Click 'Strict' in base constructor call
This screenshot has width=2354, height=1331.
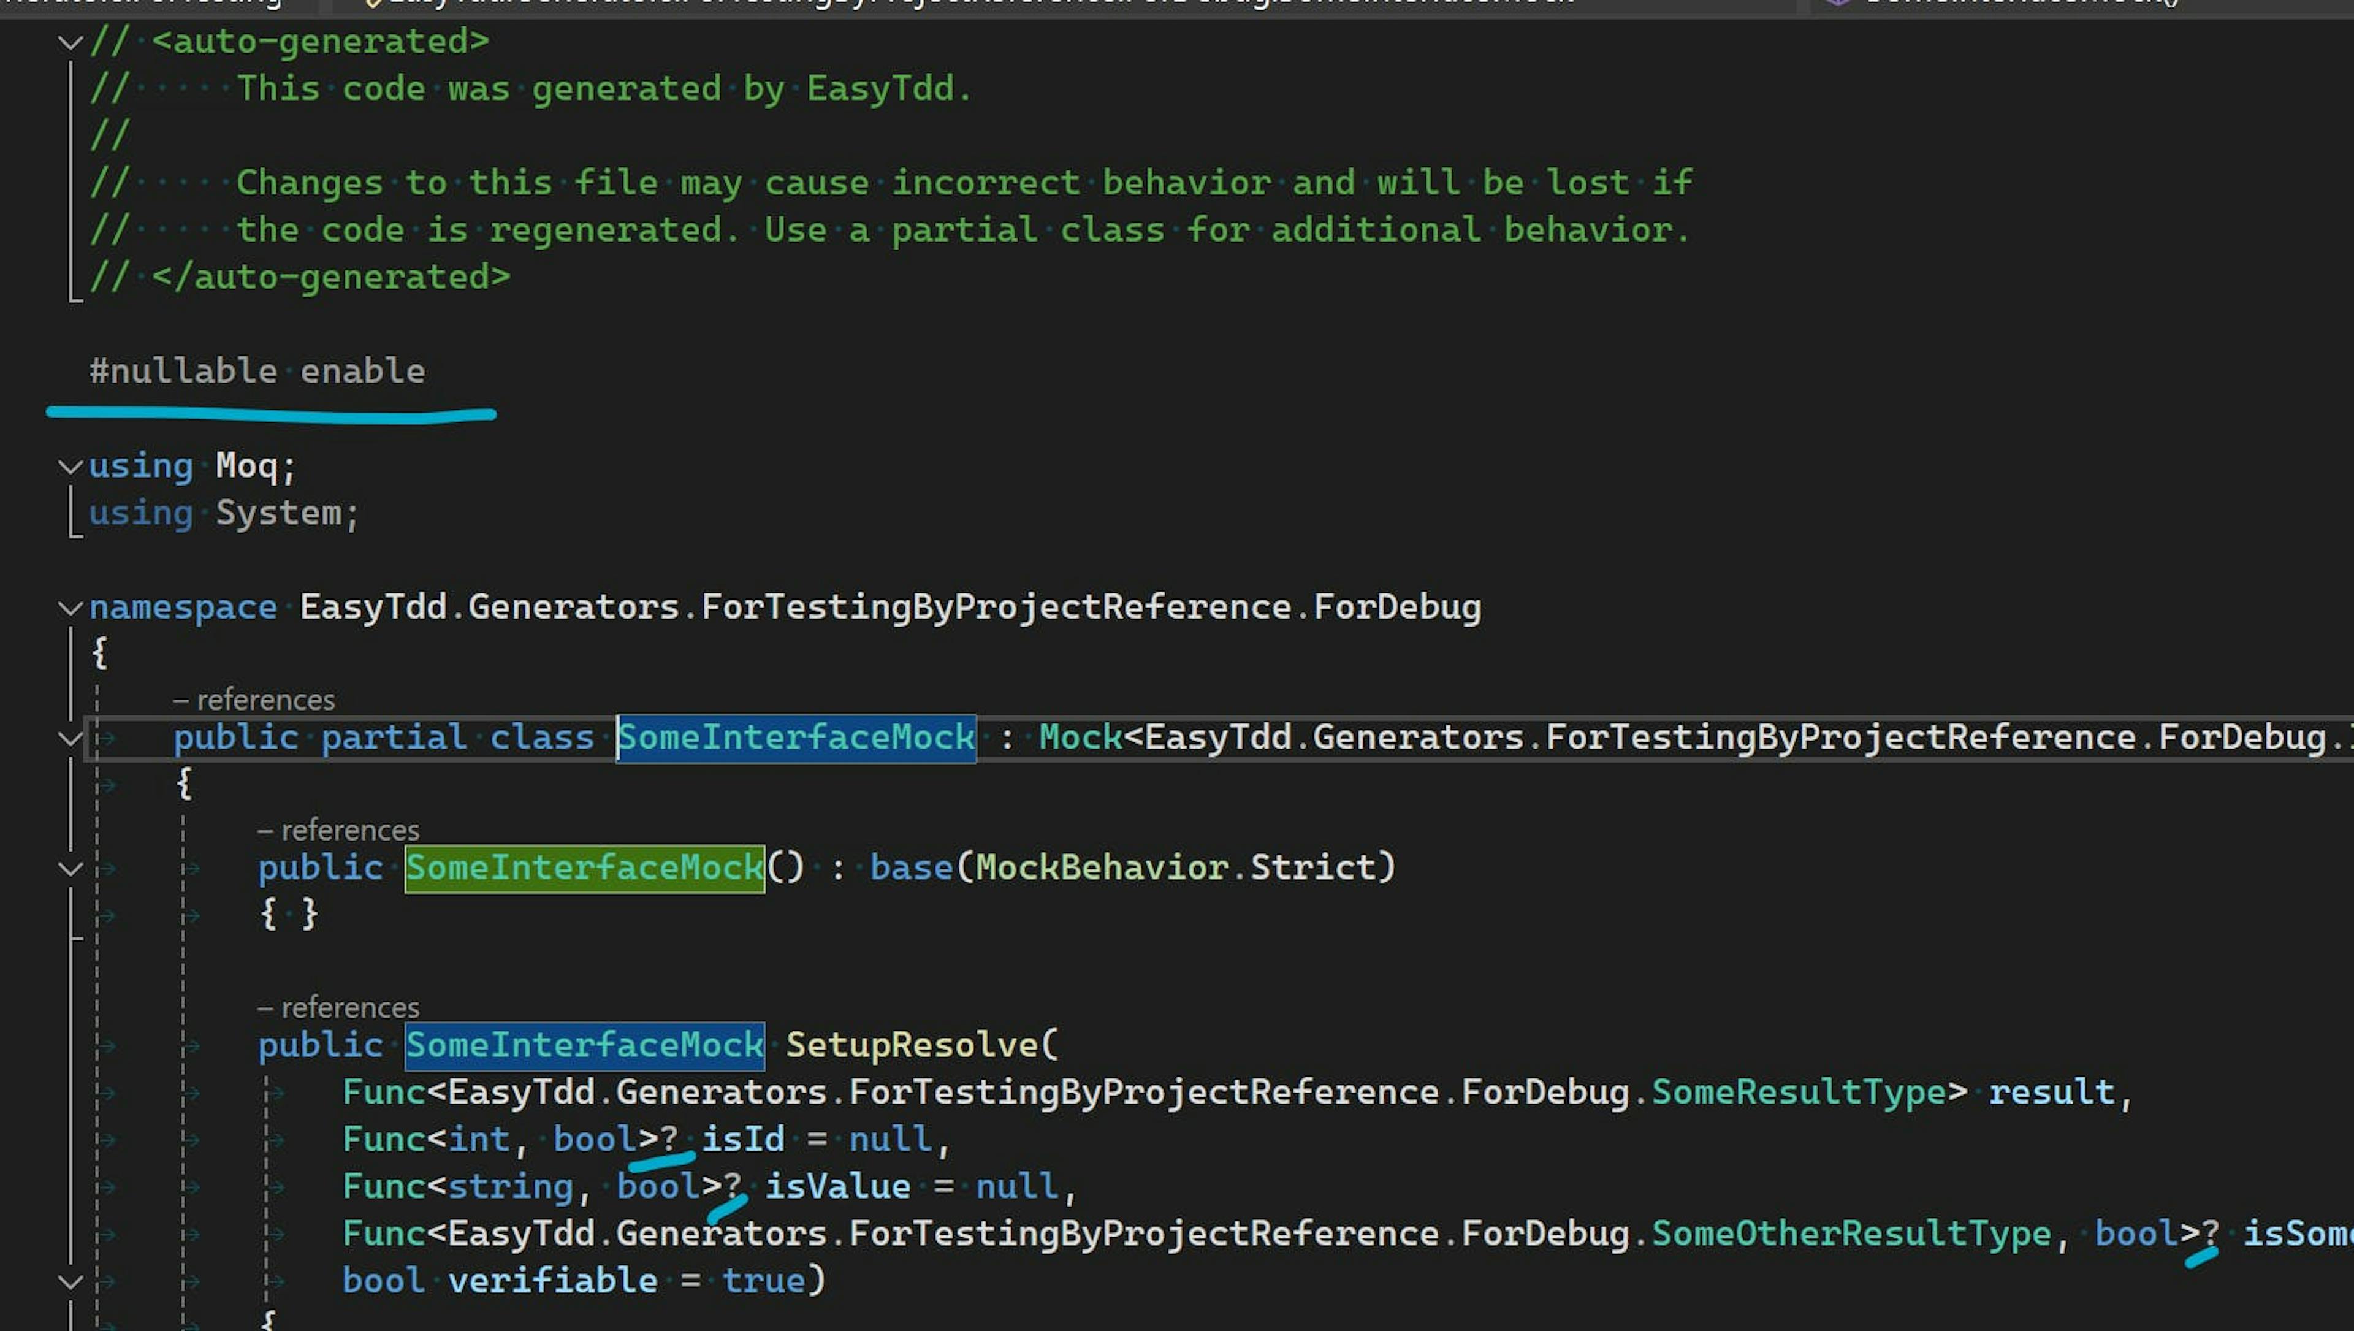1313,868
